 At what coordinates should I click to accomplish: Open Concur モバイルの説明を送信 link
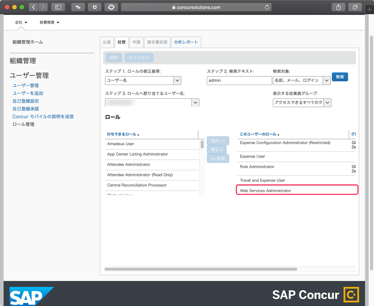43,117
